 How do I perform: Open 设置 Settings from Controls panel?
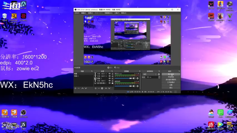(171, 85)
